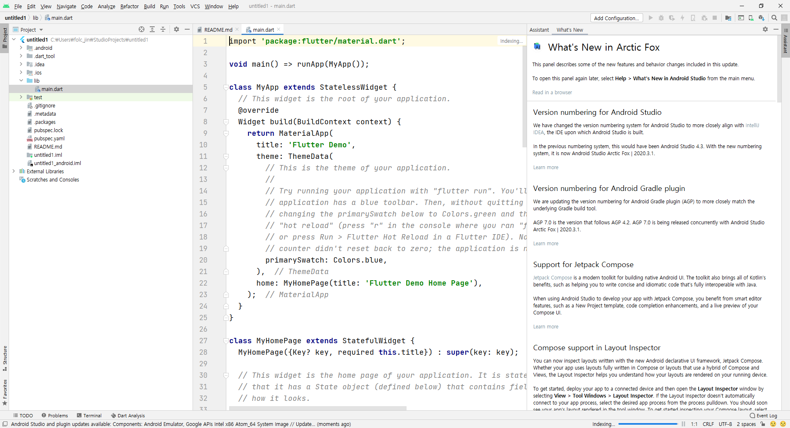Viewport: 790px width, 428px height.
Task: Switch to the Assistant tab
Action: coord(539,30)
